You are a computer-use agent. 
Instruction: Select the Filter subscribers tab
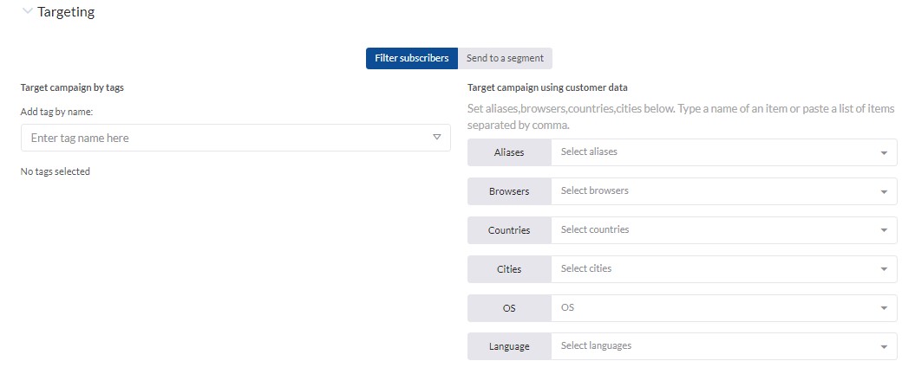tap(412, 58)
